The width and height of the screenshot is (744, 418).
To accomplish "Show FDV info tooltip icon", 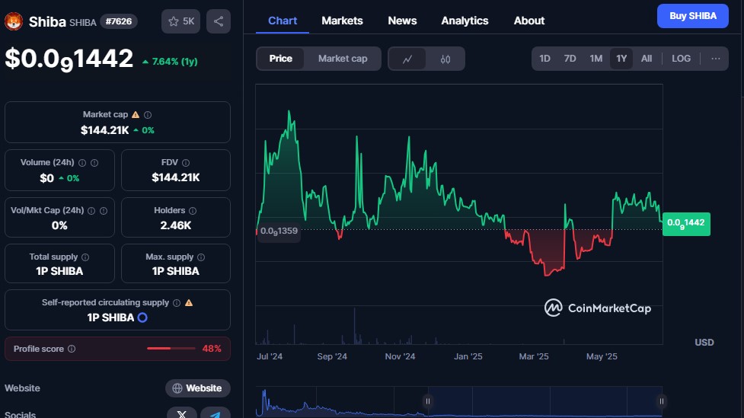I will pyautogui.click(x=186, y=163).
